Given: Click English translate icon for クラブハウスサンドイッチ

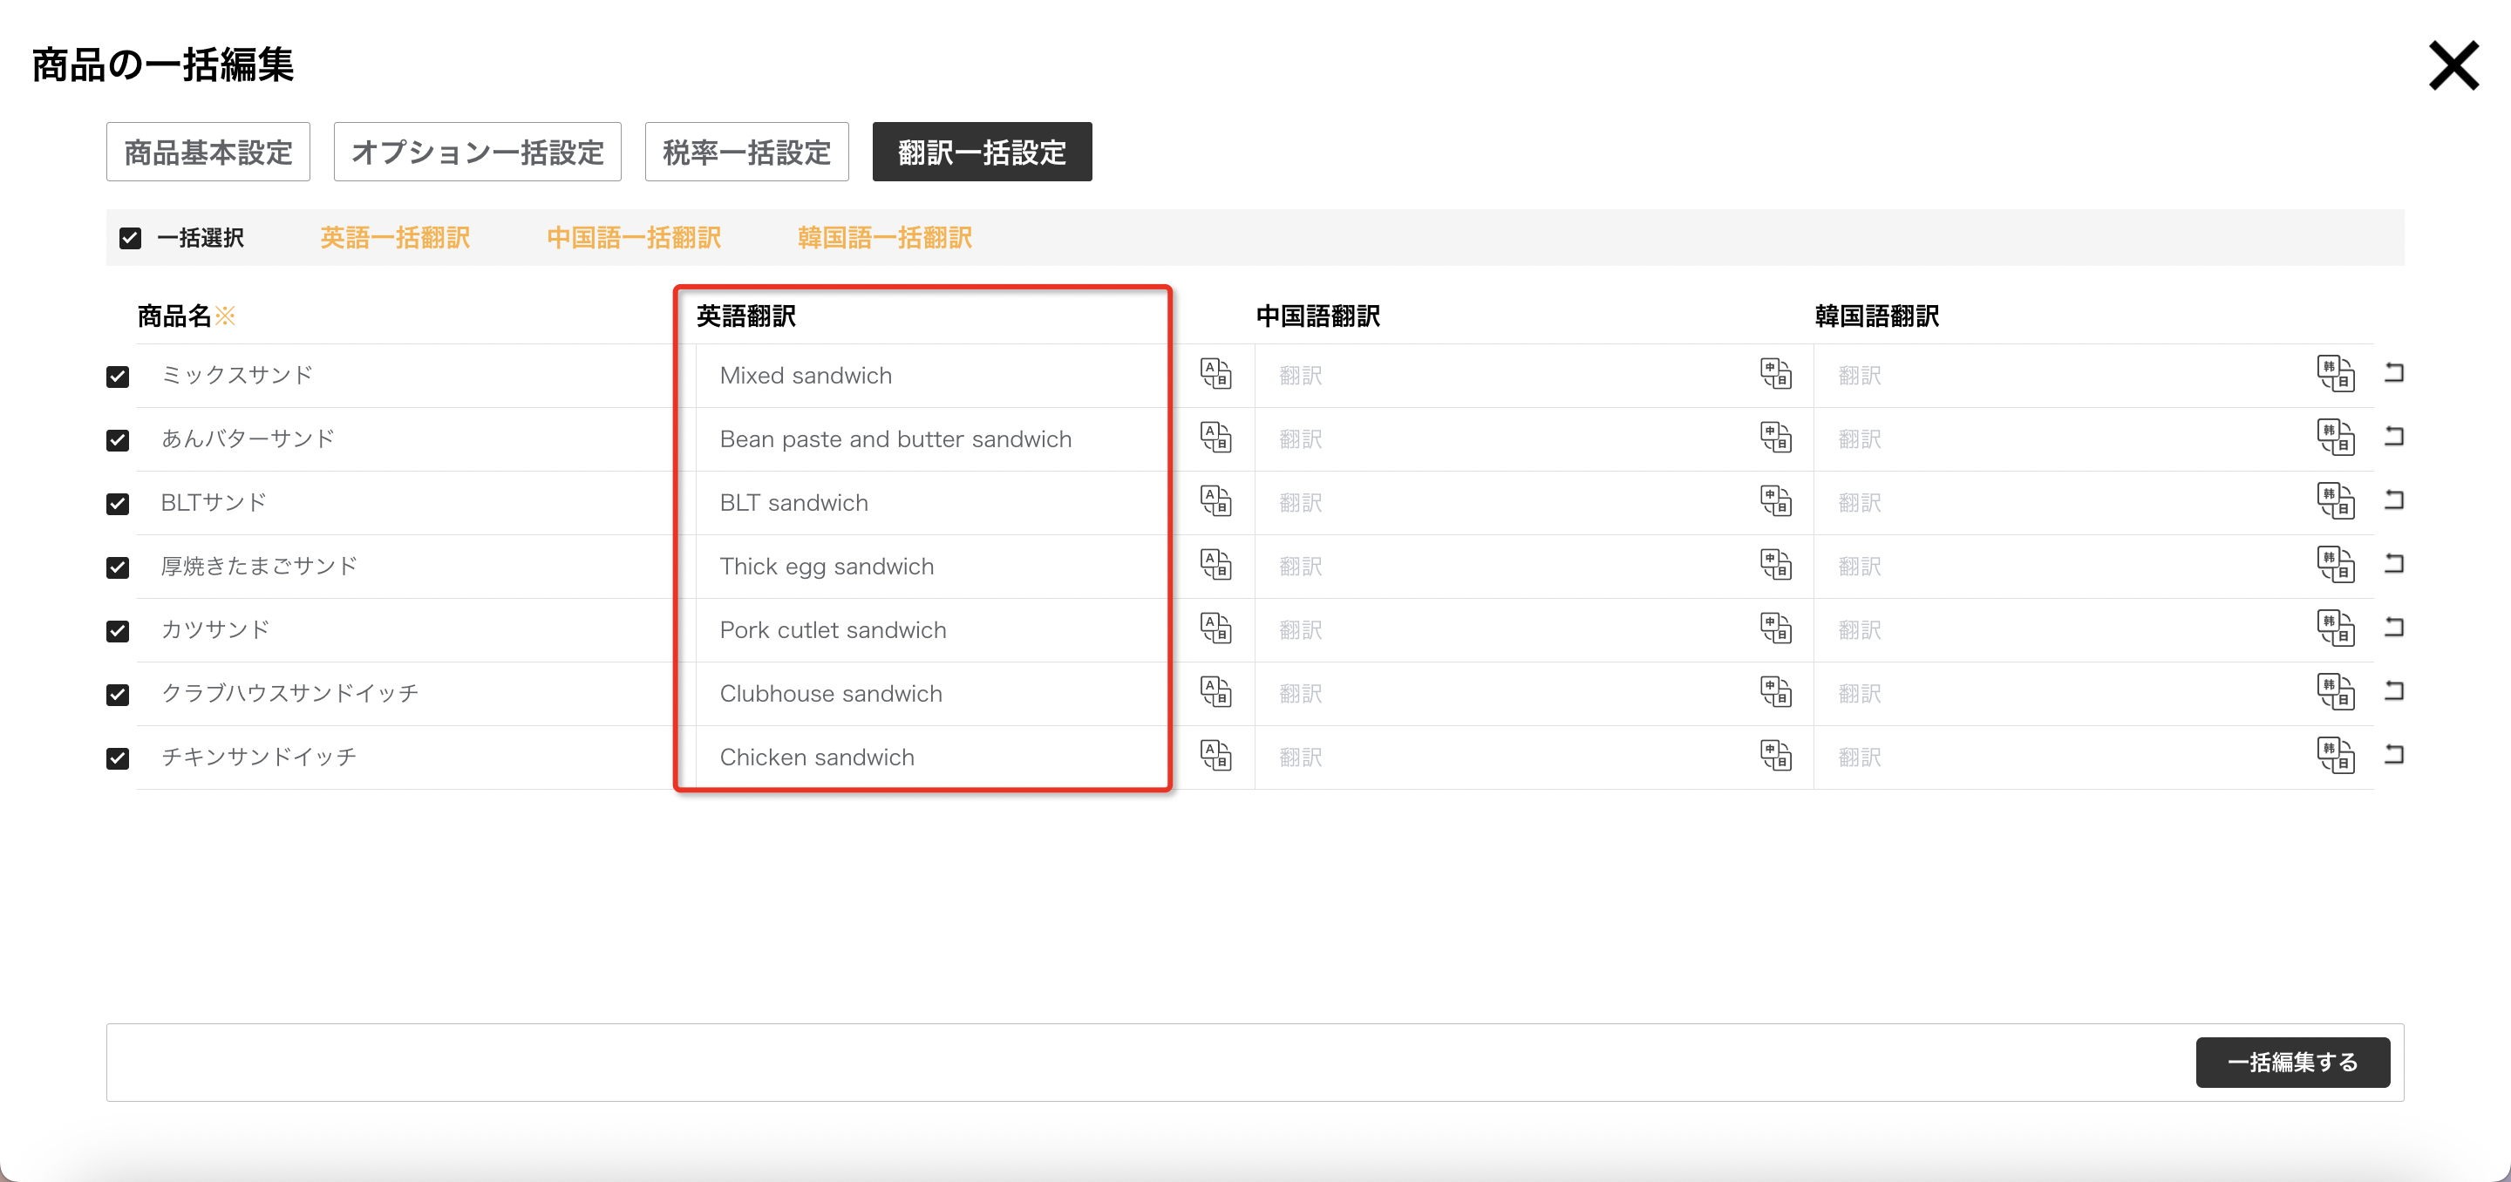Looking at the screenshot, I should click(1215, 693).
